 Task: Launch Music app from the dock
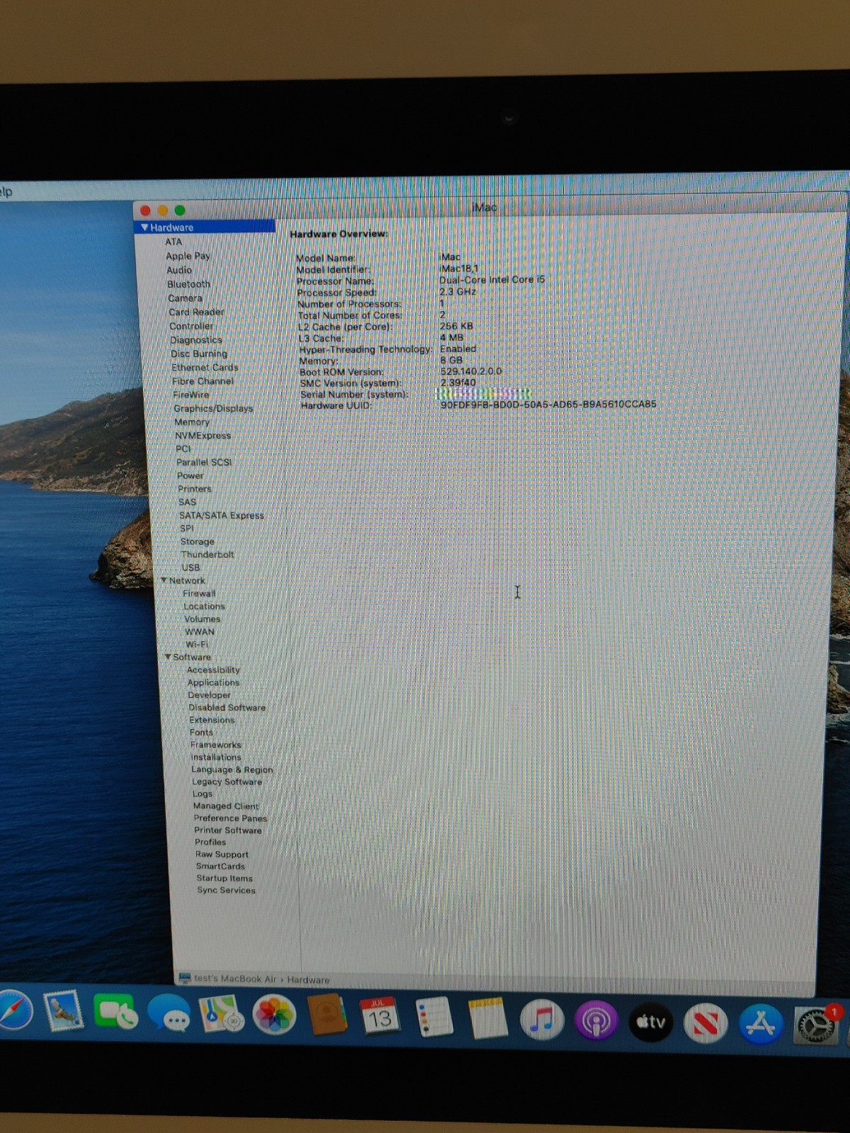pyautogui.click(x=542, y=1020)
